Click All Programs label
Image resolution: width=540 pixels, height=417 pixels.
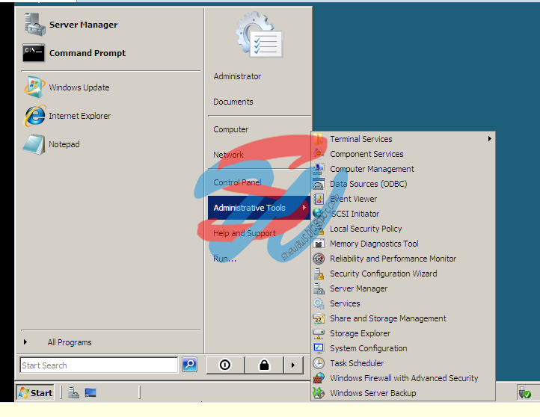point(70,342)
